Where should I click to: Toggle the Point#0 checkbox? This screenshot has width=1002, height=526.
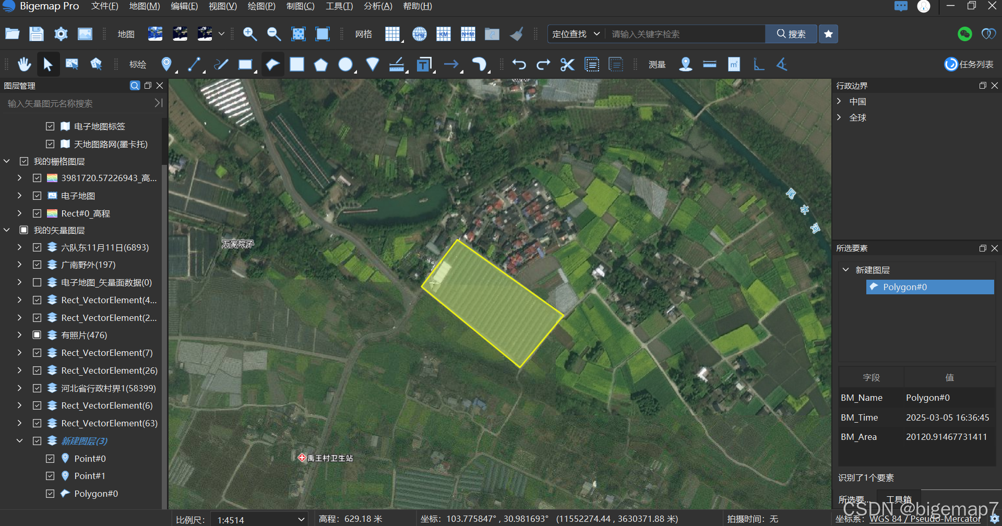[50, 459]
